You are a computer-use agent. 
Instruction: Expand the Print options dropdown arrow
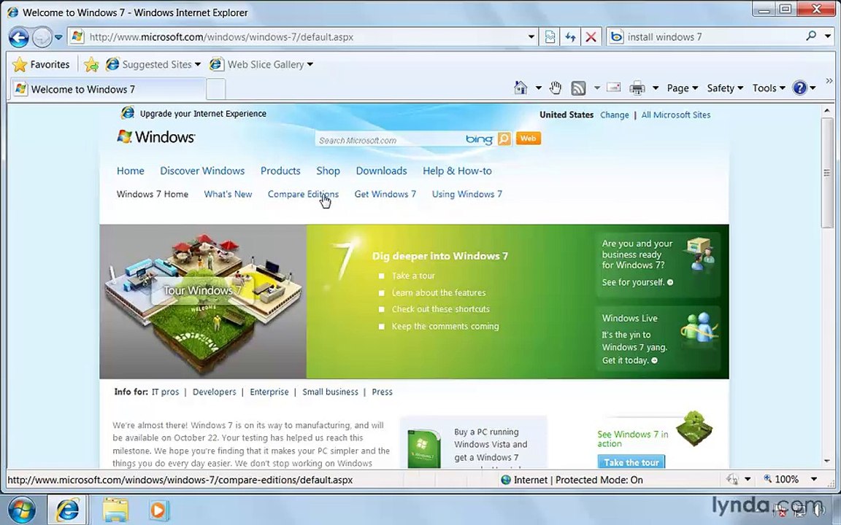tap(655, 87)
